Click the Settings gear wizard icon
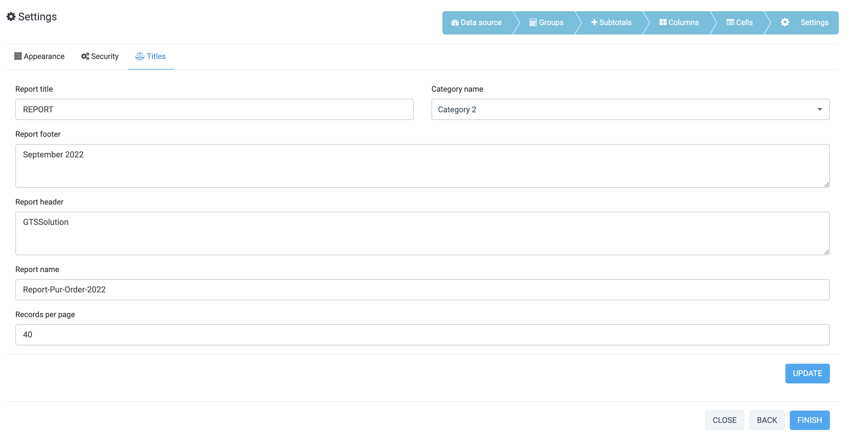 [785, 22]
